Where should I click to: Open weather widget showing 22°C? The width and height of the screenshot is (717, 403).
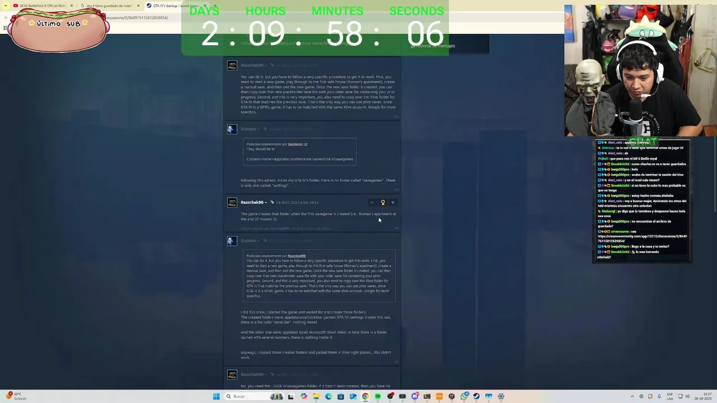(17, 396)
